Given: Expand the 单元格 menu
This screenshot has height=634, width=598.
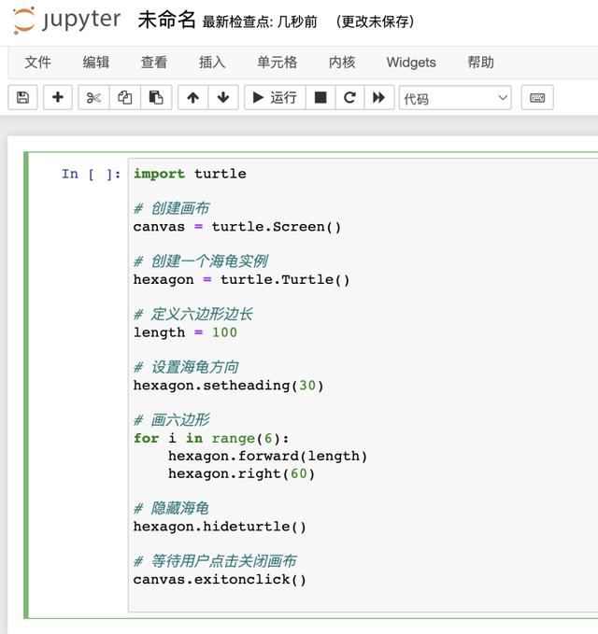Looking at the screenshot, I should (277, 62).
